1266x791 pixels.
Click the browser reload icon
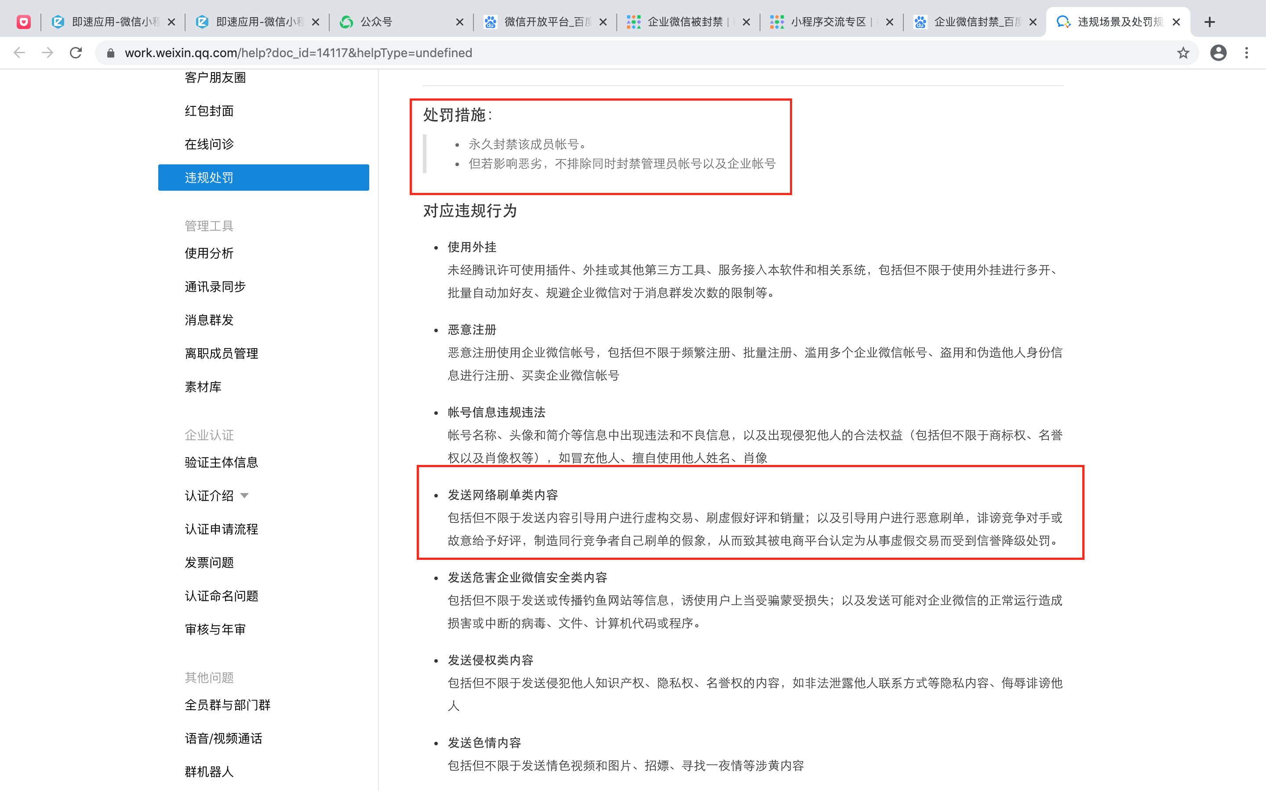76,53
